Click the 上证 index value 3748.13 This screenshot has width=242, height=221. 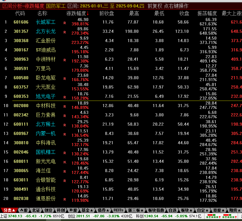pyautogui.click(x=15, y=216)
